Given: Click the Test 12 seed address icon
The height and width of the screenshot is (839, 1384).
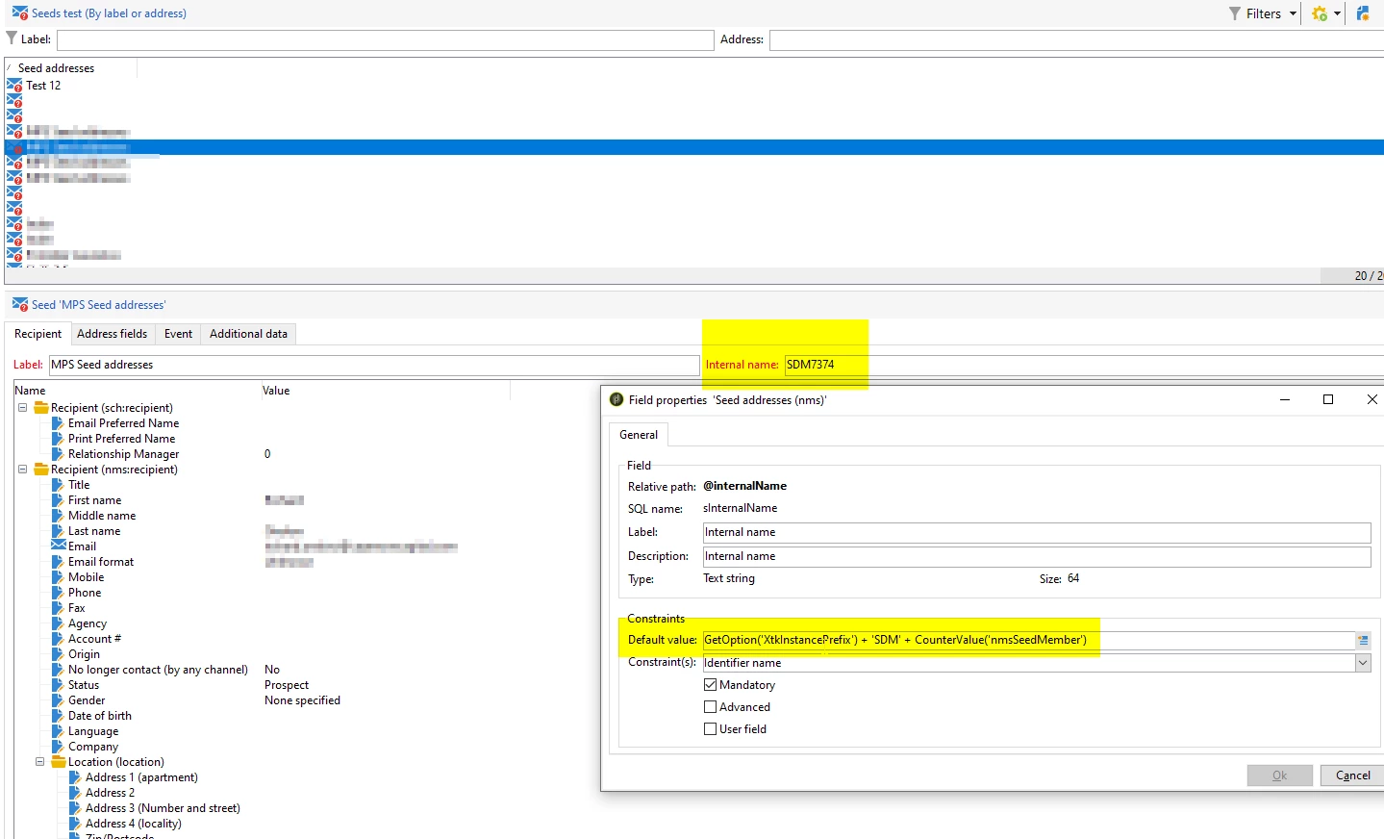Looking at the screenshot, I should click(14, 86).
